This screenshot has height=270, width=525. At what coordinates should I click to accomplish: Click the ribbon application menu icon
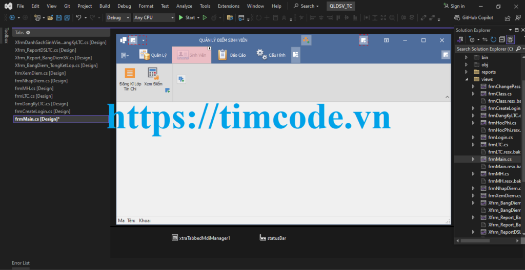(125, 55)
